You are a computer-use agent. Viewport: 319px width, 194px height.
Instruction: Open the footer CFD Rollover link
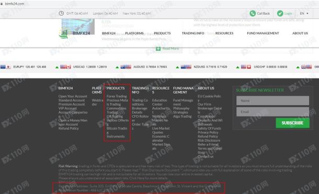click(140, 118)
